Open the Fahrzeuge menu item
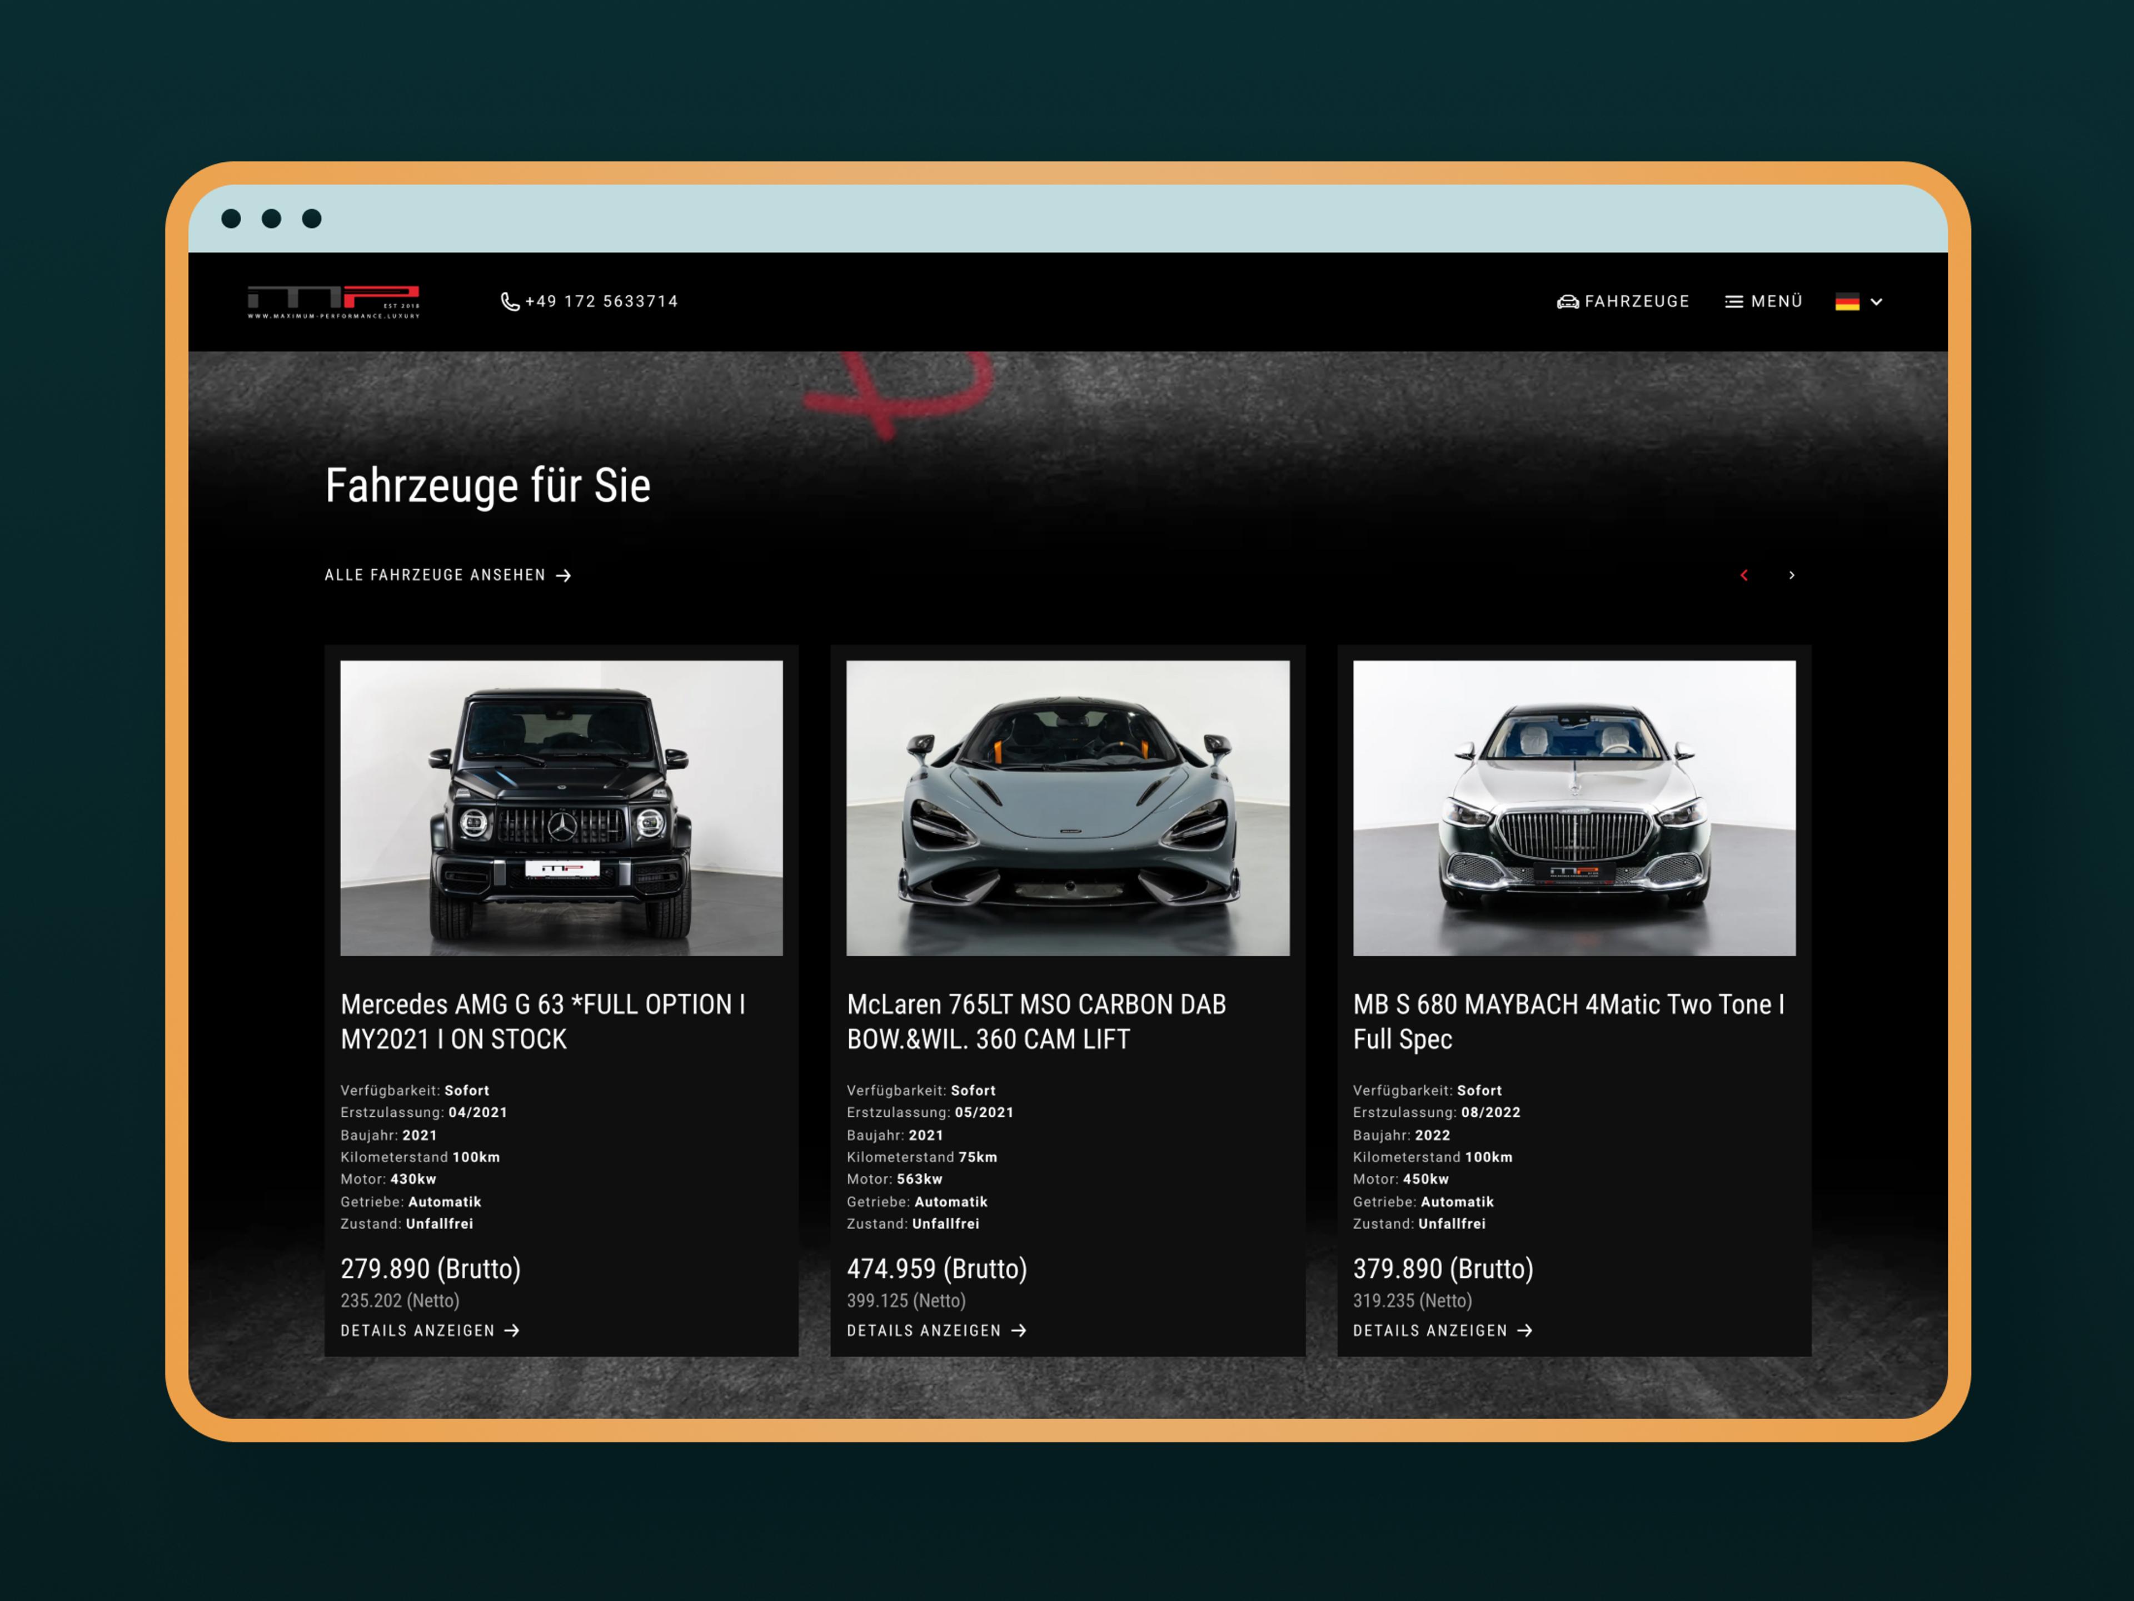 coord(1636,301)
